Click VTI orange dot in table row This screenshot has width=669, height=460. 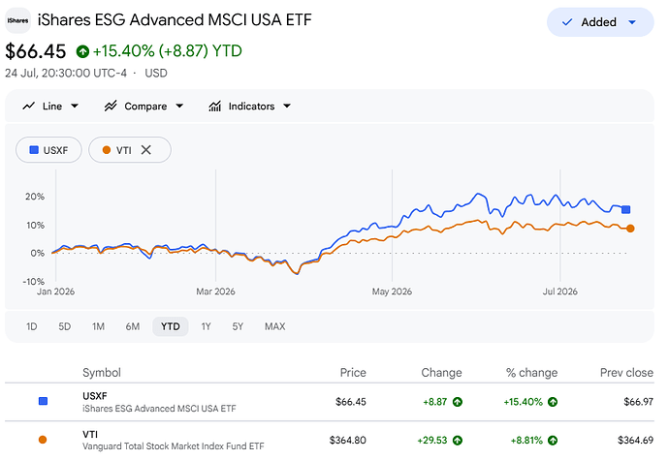(43, 440)
